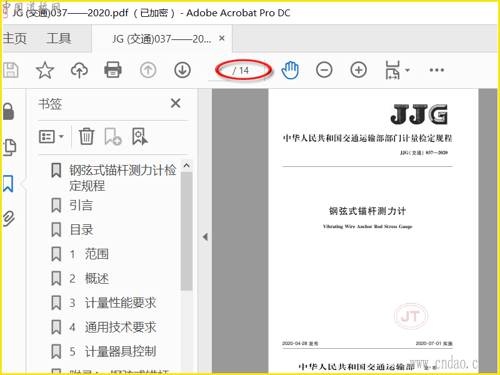The width and height of the screenshot is (500, 375).
Task: Open bookmark 钢弦式锚杆测力计检定规程
Action: coord(122,177)
